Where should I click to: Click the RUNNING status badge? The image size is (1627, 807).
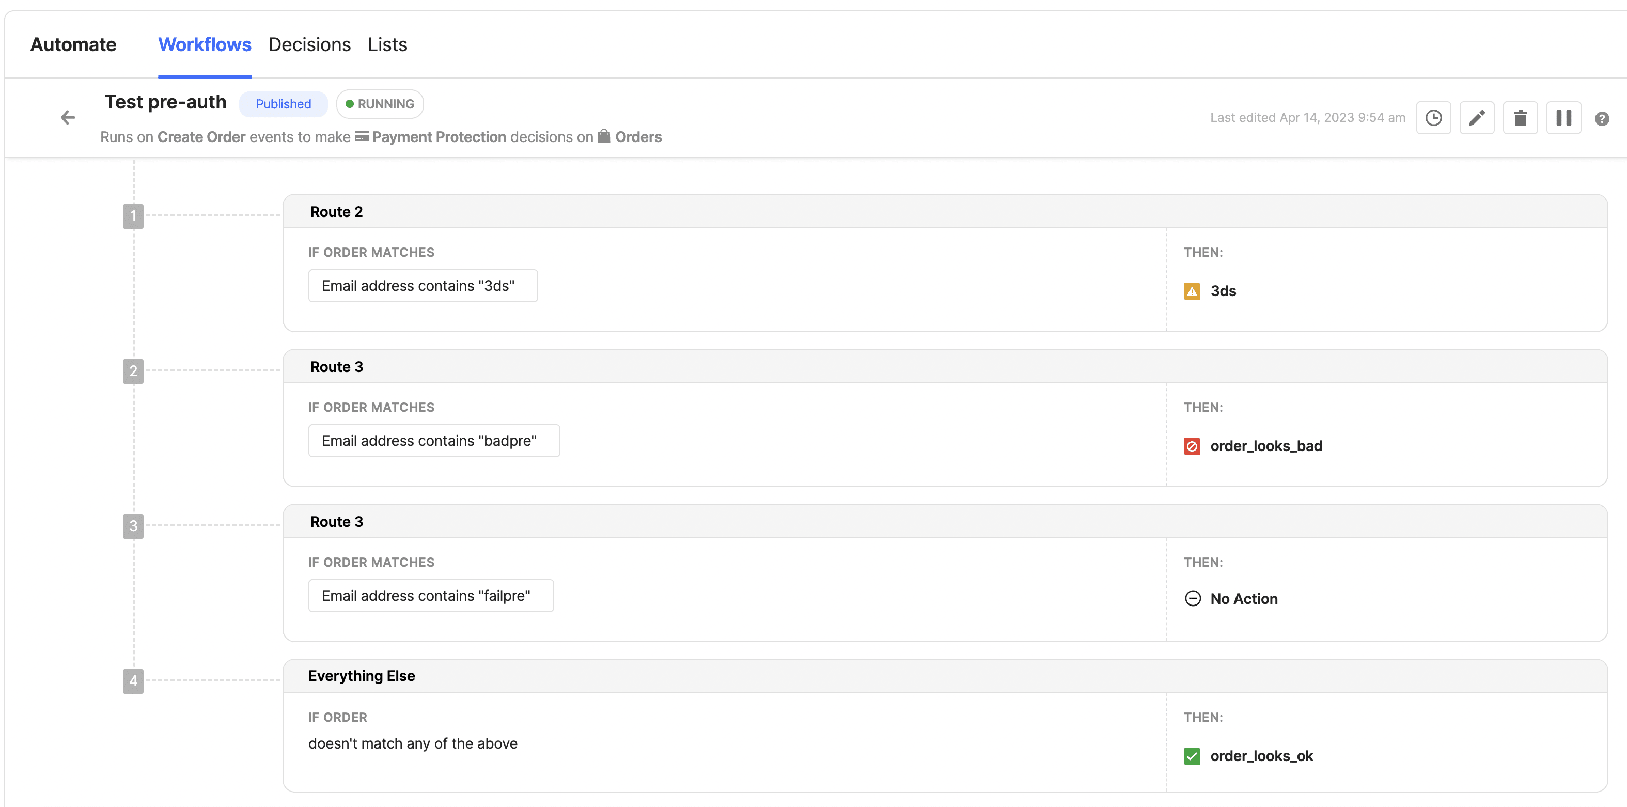pyautogui.click(x=380, y=104)
